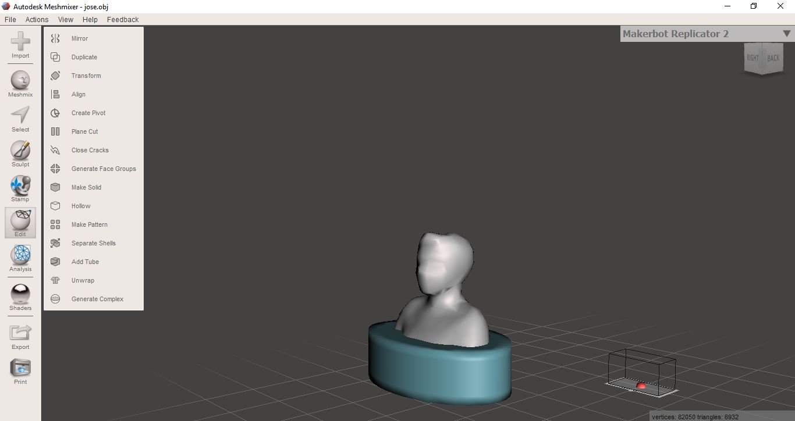Open the Stamp tool

tap(20, 188)
